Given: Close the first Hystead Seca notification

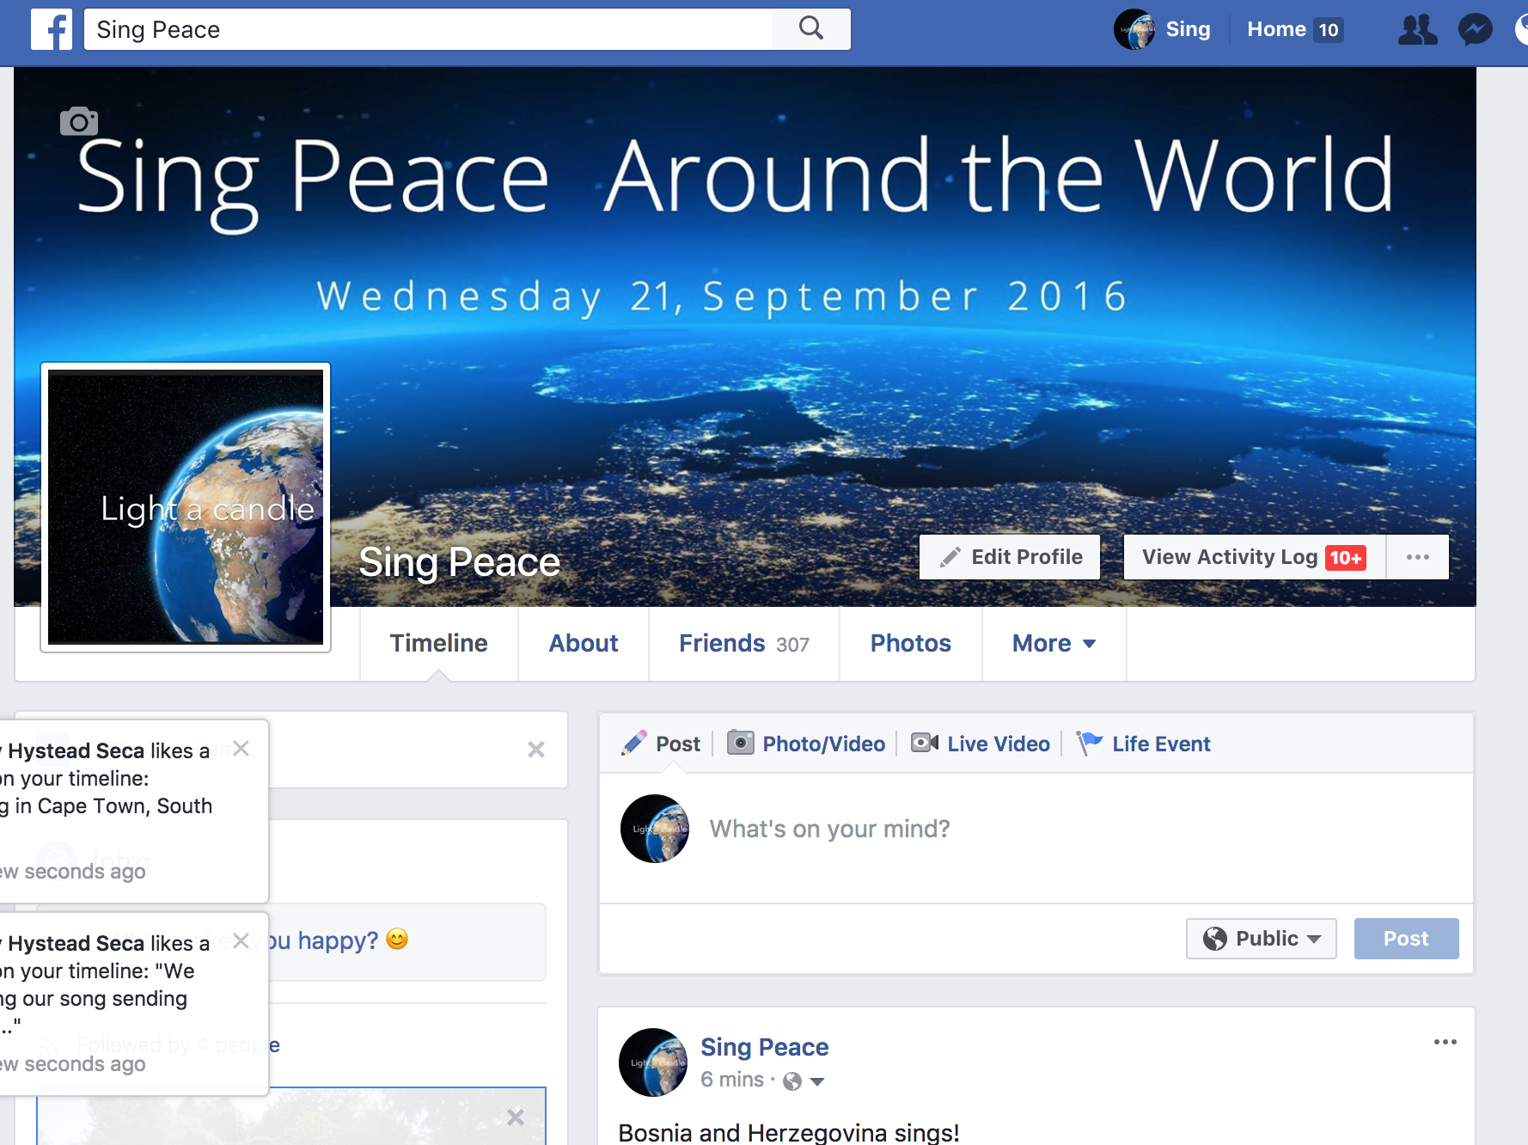Looking at the screenshot, I should (241, 749).
